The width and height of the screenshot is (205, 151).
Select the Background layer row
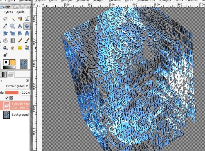[15, 115]
